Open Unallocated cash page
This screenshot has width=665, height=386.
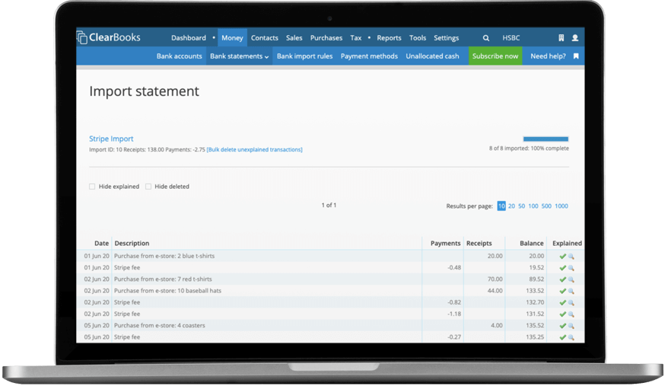pyautogui.click(x=432, y=56)
